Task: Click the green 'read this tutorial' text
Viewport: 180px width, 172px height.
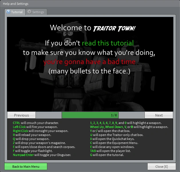Action: click(108, 43)
